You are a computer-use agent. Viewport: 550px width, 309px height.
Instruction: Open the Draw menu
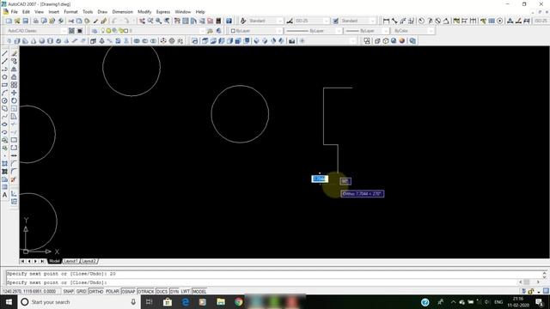102,12
